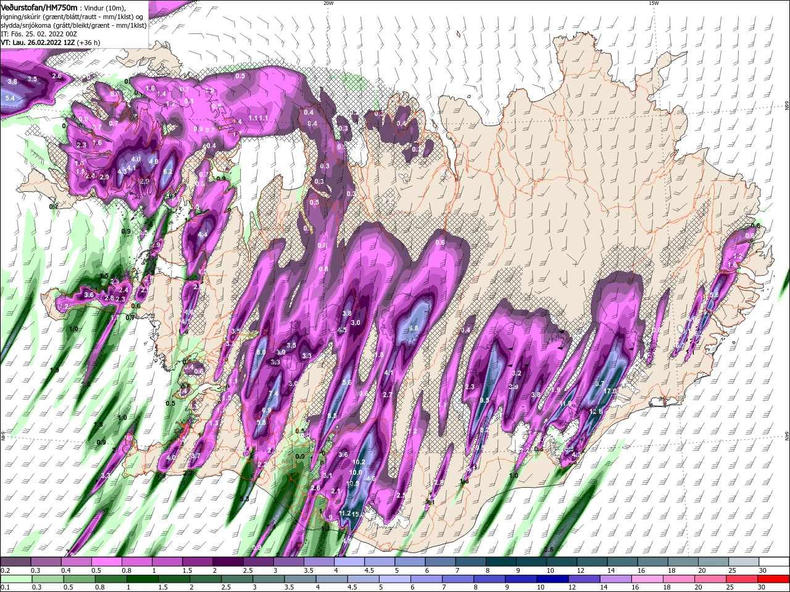790x592 pixels.
Task: Click the 7.4 precipitation value label
Action: pyautogui.click(x=273, y=393)
